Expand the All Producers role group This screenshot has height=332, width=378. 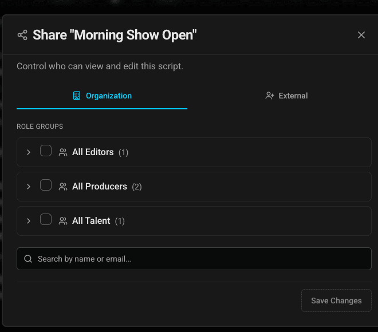pos(29,187)
